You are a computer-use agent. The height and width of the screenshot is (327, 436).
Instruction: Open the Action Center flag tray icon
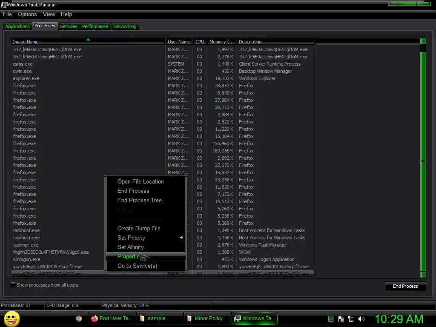[341, 318]
